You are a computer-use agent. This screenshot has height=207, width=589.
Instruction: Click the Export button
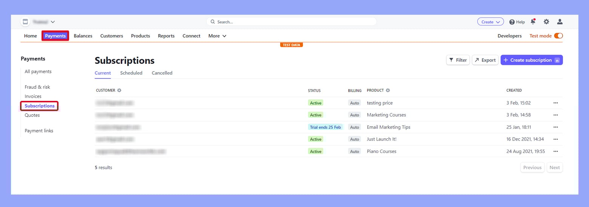point(485,60)
